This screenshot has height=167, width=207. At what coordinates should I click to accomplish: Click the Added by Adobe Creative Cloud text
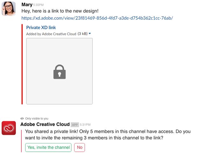(x=51, y=34)
